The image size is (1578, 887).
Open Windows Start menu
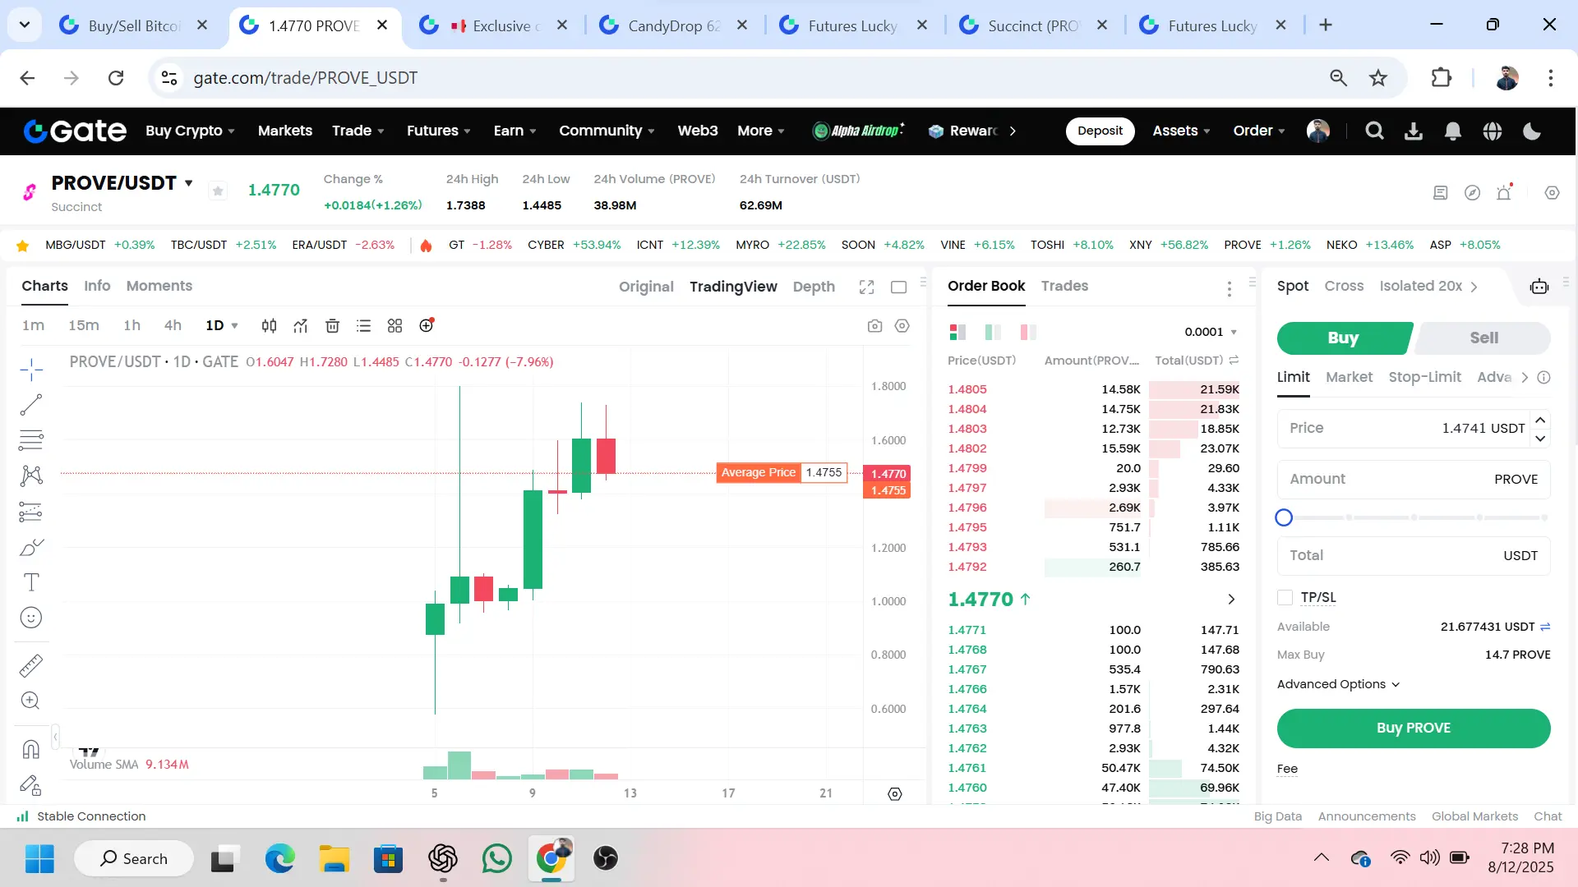click(x=39, y=859)
